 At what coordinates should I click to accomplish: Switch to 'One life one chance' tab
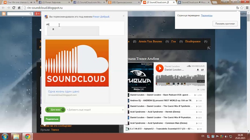(x=18, y=2)
